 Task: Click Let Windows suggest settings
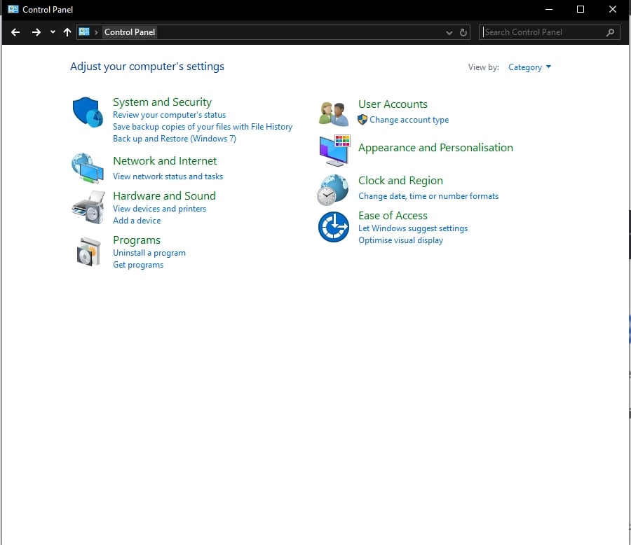[413, 228]
